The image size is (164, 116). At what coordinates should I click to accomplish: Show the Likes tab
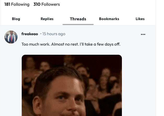140,19
